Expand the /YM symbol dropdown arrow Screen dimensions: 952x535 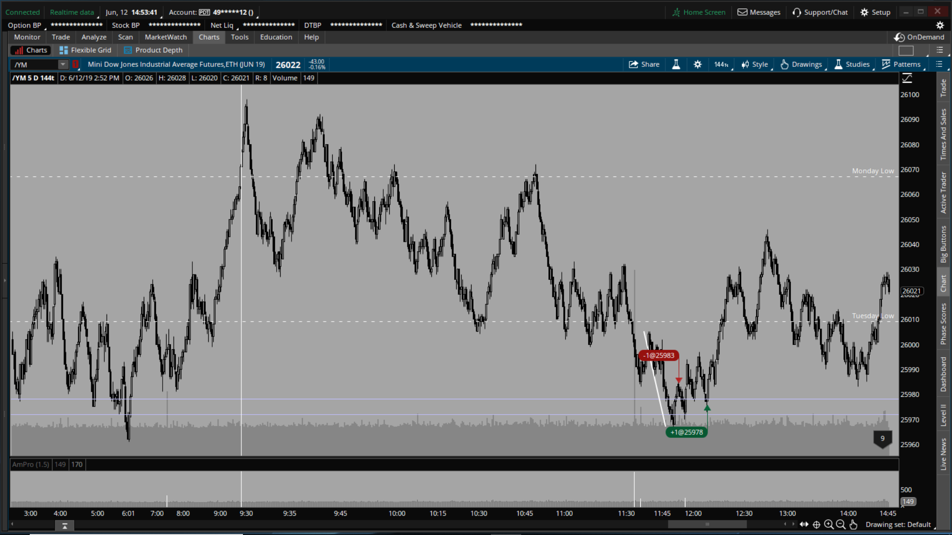coord(63,64)
